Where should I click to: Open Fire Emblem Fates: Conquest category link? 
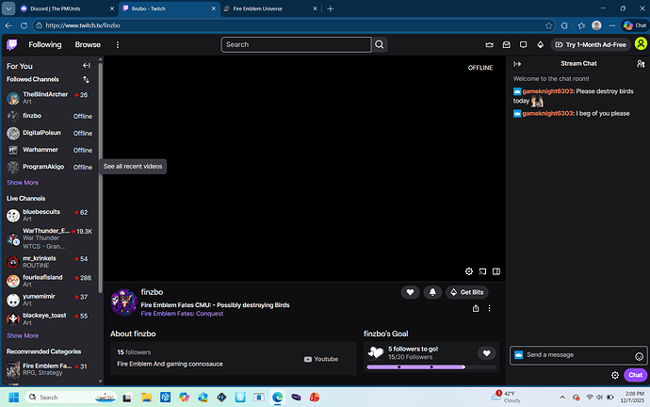182,314
